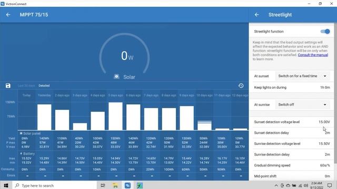Click the 4 days ago column header
337x189 pixels.
pyautogui.click(x=98, y=95)
